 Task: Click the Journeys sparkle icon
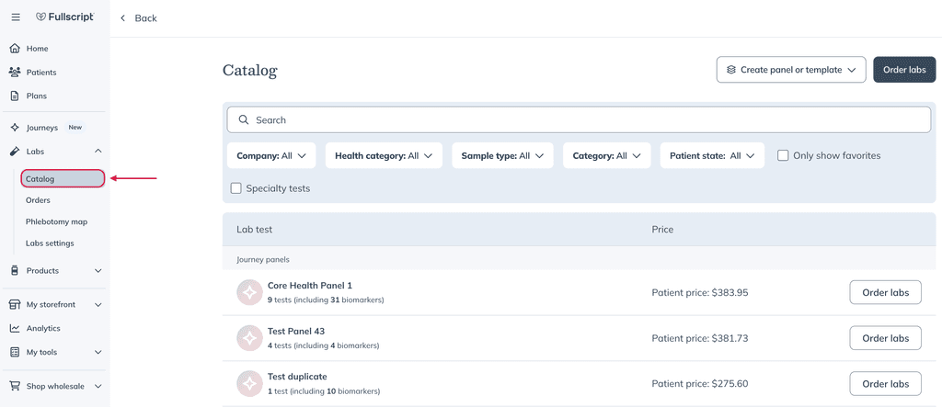click(x=15, y=128)
